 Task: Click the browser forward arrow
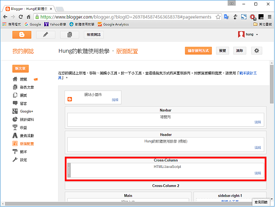(x=13, y=17)
